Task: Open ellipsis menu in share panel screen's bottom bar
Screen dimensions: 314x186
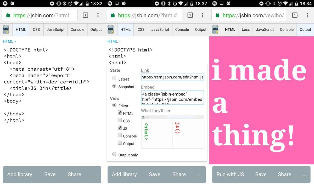Action: [200, 175]
